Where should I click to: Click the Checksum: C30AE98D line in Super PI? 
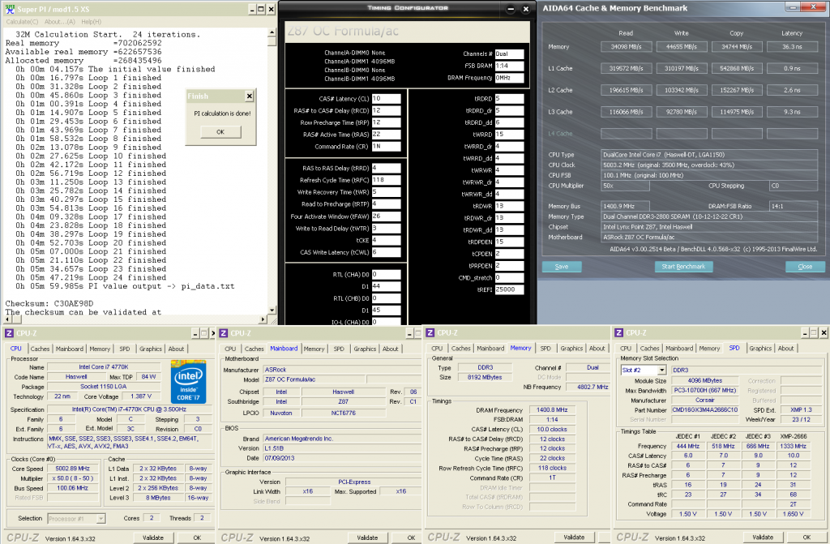49,303
